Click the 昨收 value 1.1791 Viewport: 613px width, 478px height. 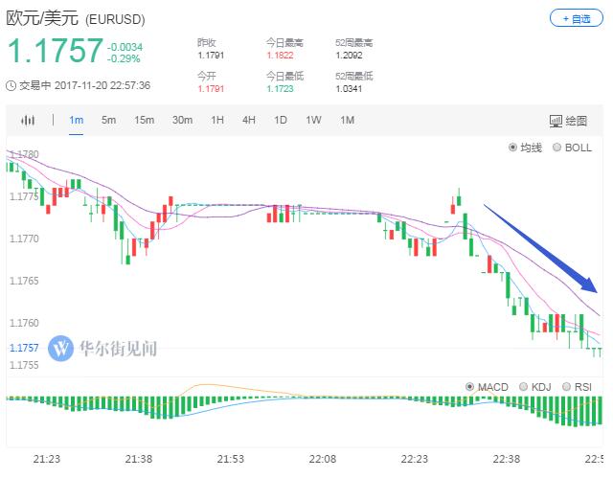(x=211, y=56)
